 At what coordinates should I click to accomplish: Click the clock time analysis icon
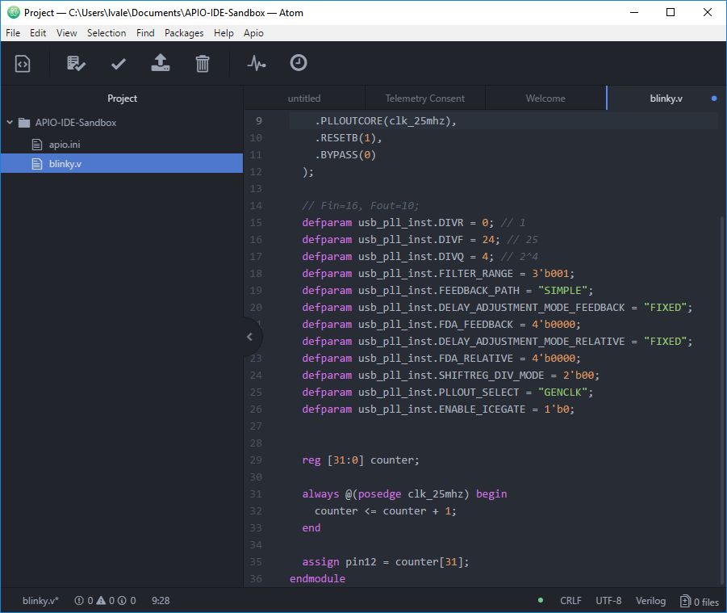pos(299,63)
